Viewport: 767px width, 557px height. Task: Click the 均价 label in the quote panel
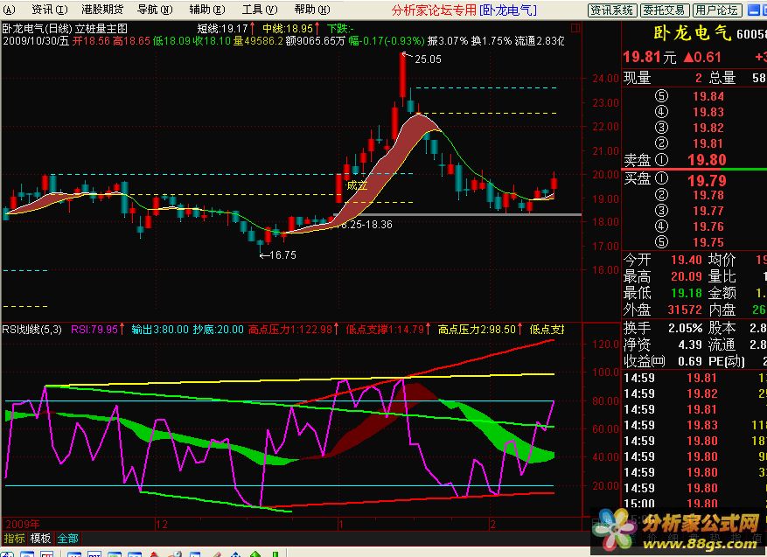pyautogui.click(x=722, y=260)
